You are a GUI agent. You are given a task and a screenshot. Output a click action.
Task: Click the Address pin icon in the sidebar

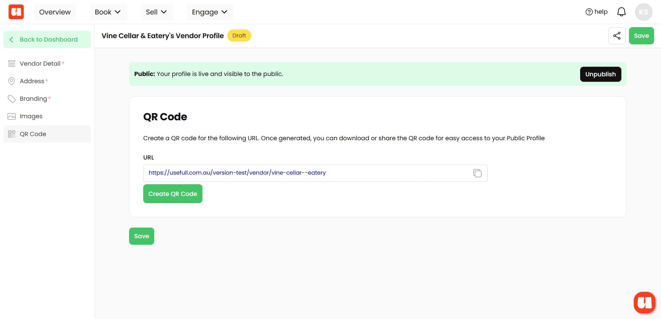click(x=11, y=81)
